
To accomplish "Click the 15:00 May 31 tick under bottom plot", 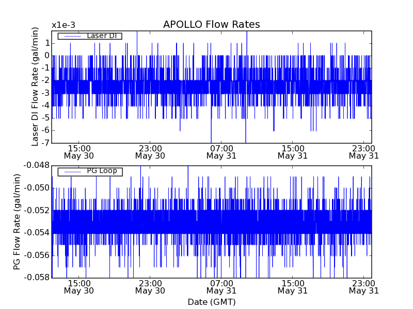I will pos(292,287).
